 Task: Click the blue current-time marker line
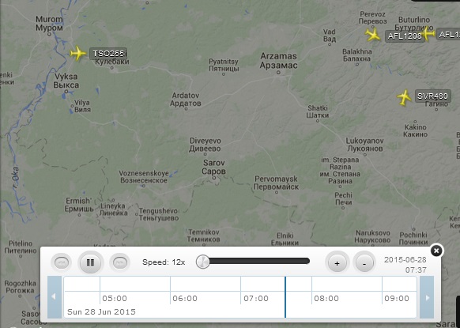pos(285,297)
